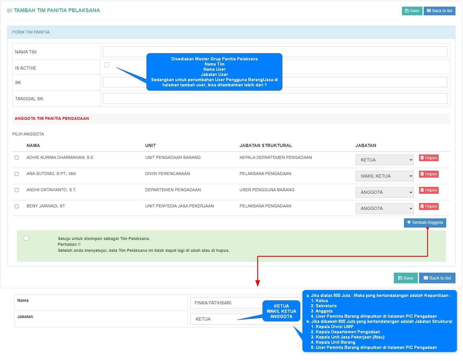Click the NAMA TIM input field
The image size is (463, 361).
tap(275, 52)
